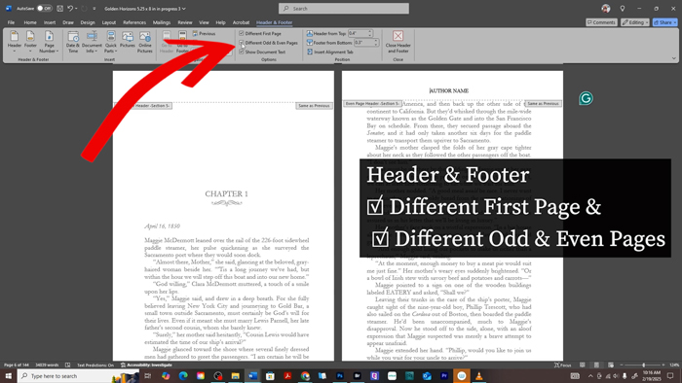Decrease Footer from Bottom spinner
Image resolution: width=682 pixels, height=383 pixels.
click(376, 45)
